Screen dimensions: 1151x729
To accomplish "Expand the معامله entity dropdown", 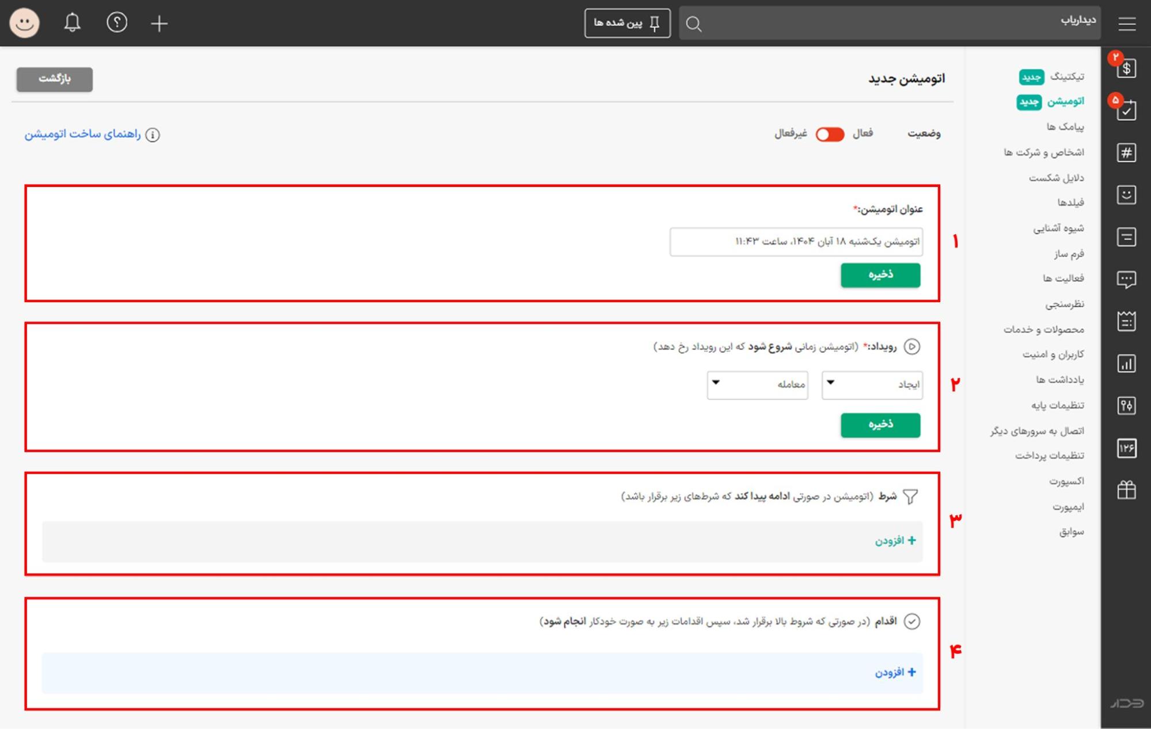I will point(757,384).
